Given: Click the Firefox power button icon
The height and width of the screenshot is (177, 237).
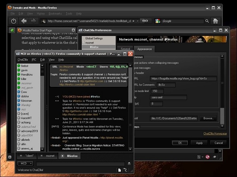Looking at the screenshot, I should click(x=14, y=21).
